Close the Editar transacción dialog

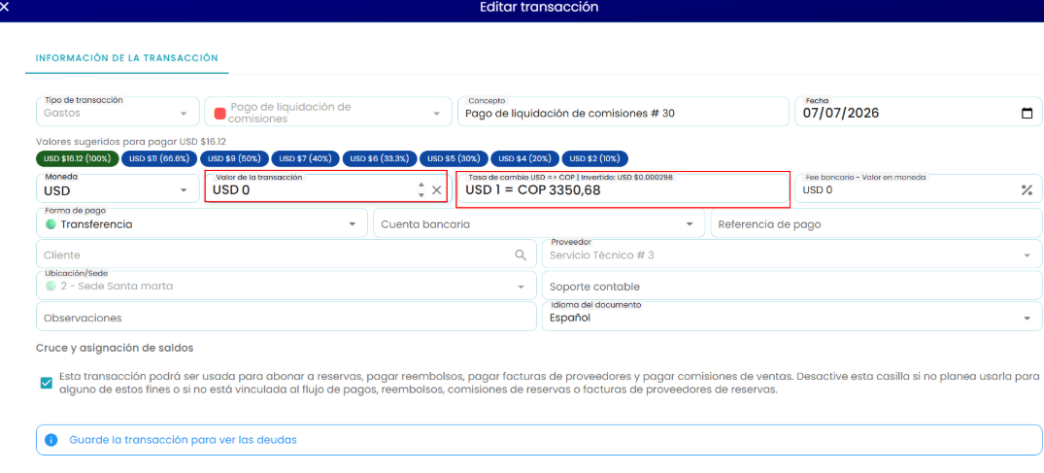point(5,8)
